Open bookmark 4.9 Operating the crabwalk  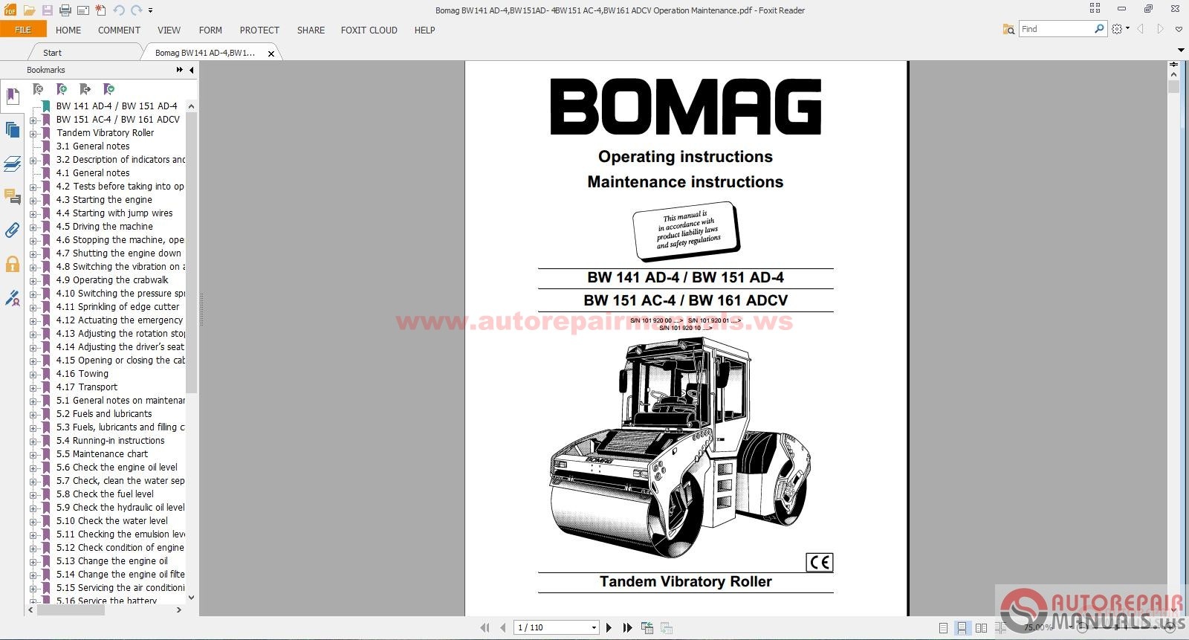pos(112,280)
